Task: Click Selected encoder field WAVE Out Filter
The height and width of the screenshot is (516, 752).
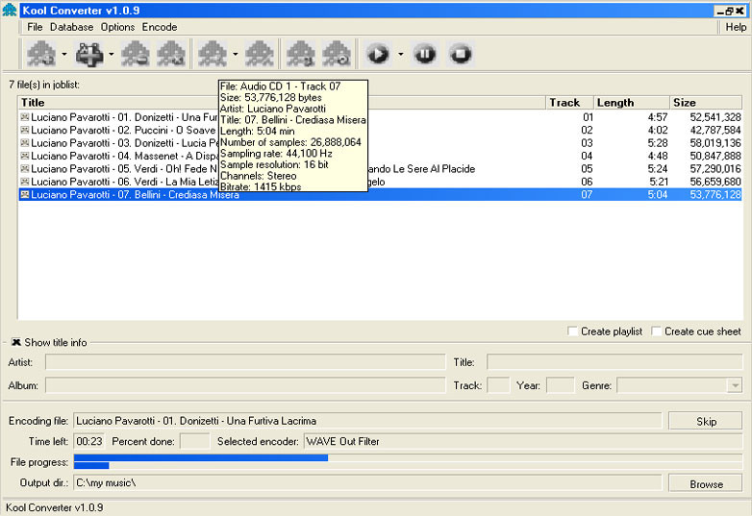Action: coord(523,441)
